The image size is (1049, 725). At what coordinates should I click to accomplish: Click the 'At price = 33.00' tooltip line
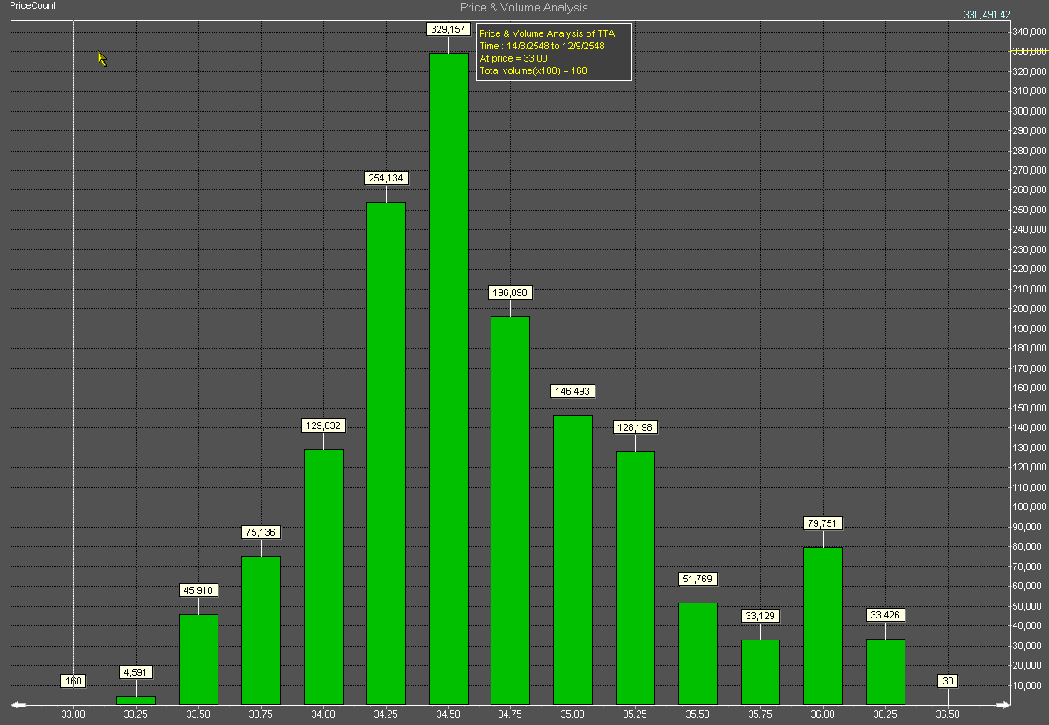point(513,58)
